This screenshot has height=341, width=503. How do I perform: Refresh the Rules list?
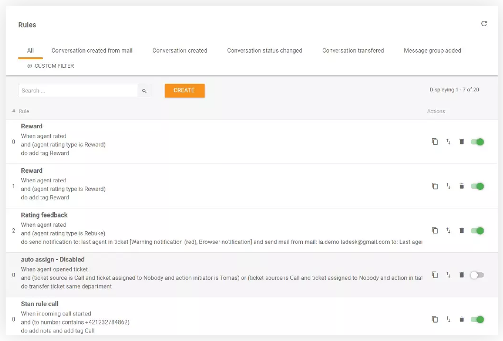(x=484, y=24)
